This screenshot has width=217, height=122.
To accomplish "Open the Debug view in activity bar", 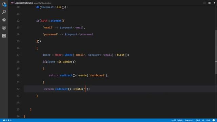I will coord(4,28).
